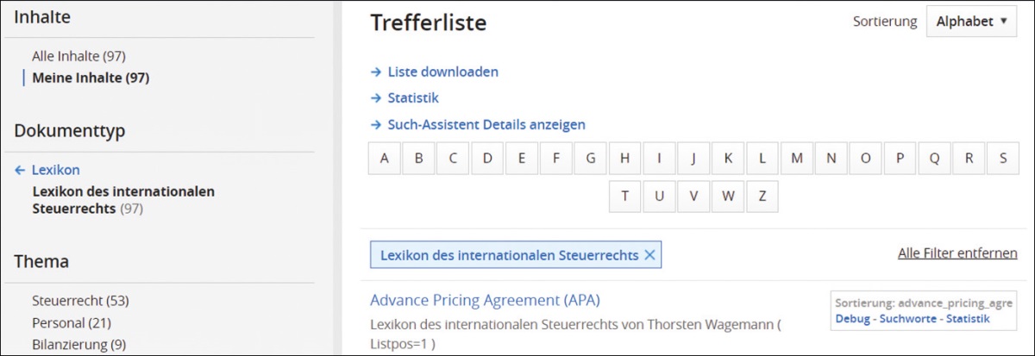Filter results by letter M
Image resolution: width=1035 pixels, height=356 pixels.
click(x=797, y=159)
